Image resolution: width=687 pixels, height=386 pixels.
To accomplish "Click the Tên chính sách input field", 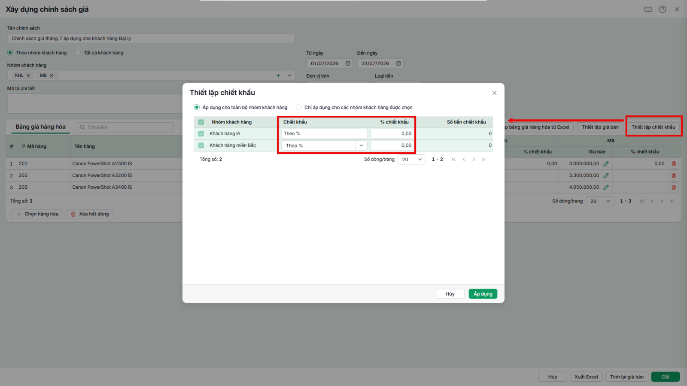I will tap(151, 39).
